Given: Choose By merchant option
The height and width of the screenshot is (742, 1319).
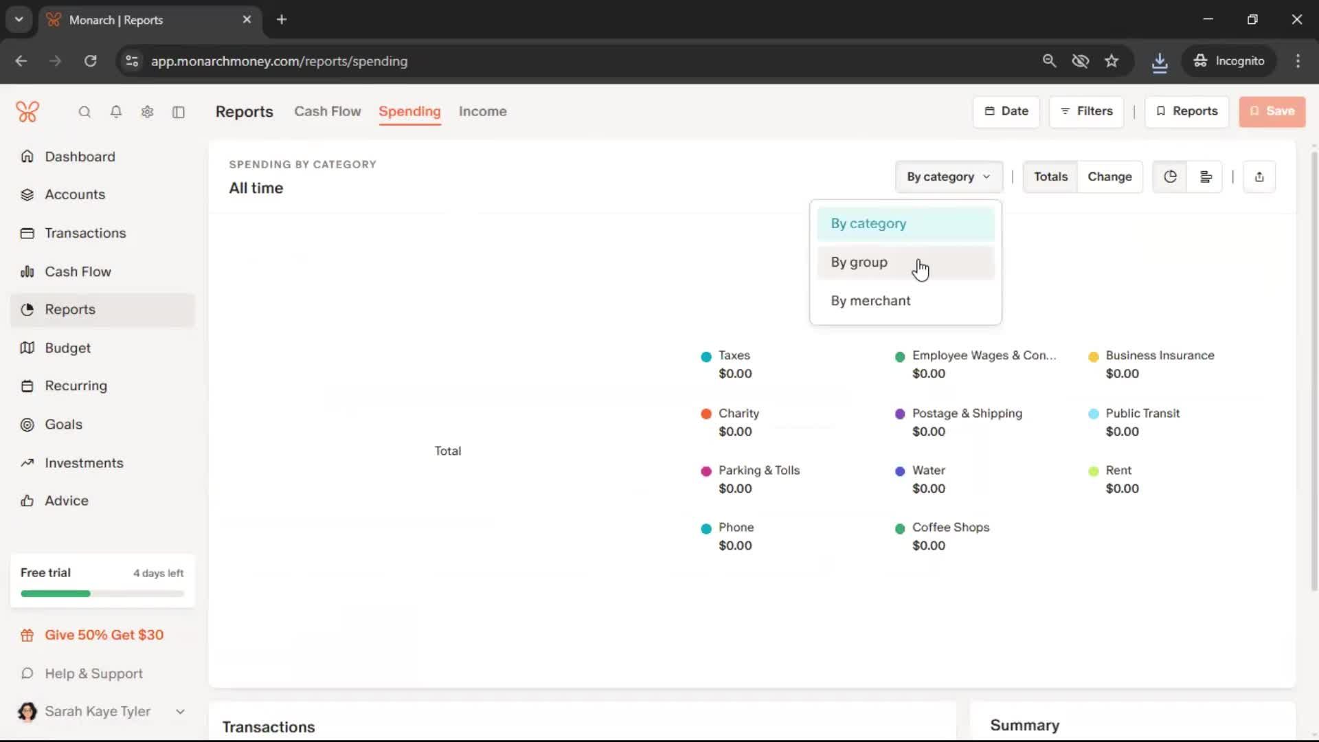Looking at the screenshot, I should coord(870,301).
